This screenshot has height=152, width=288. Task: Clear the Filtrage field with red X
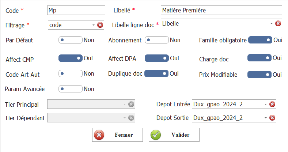coord(100,25)
